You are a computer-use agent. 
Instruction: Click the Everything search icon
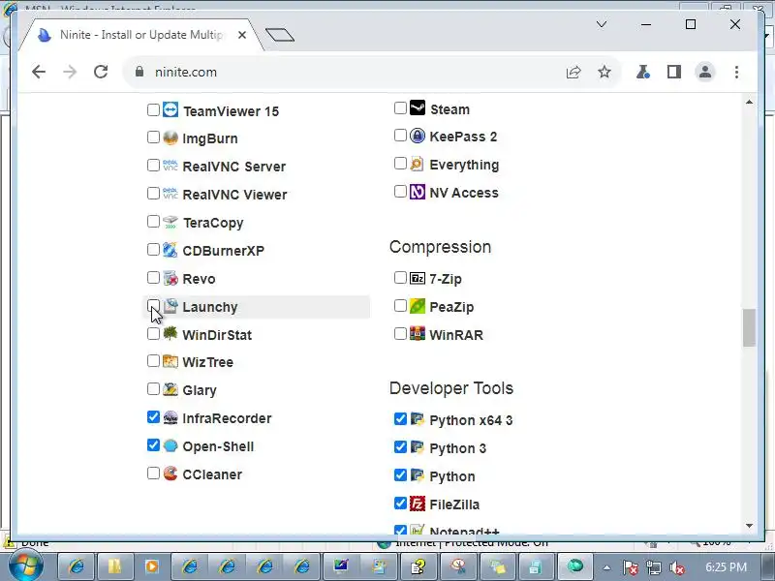[x=418, y=164]
